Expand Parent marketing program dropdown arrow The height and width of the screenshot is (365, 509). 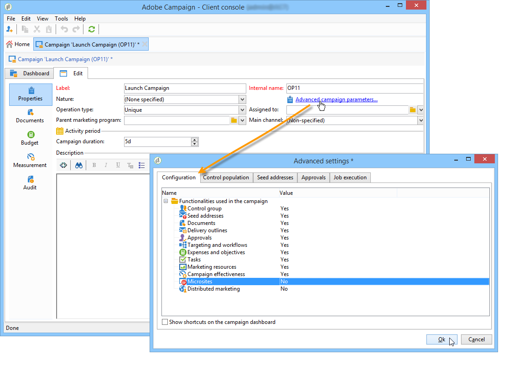[x=242, y=120]
